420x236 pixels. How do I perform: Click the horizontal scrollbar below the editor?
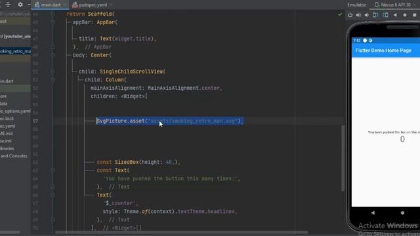tap(181, 232)
